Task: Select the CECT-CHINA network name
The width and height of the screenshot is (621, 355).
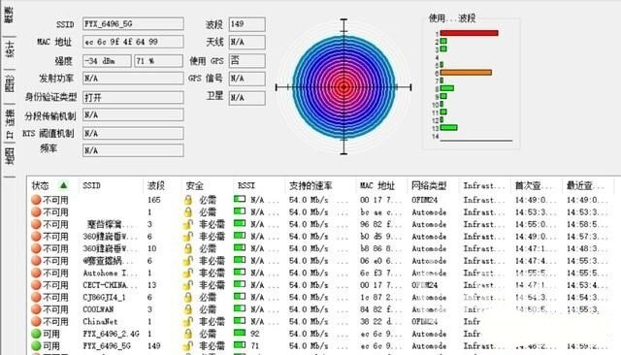Action: (110, 285)
